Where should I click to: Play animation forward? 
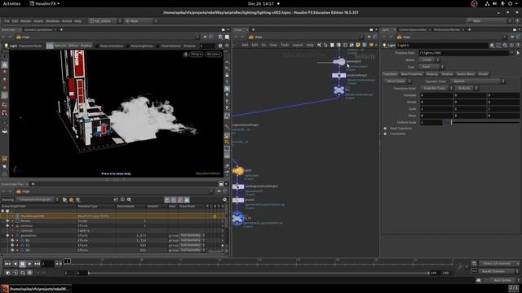coord(29,264)
